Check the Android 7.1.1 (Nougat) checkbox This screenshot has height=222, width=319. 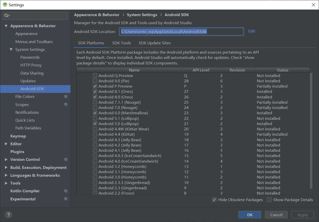coord(95,102)
